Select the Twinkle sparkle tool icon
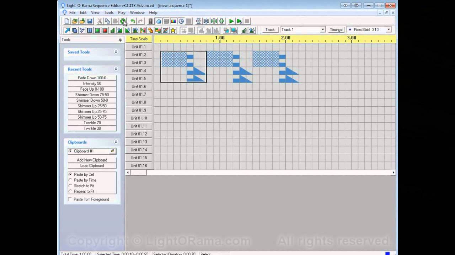This screenshot has width=455, height=255. [x=82, y=30]
